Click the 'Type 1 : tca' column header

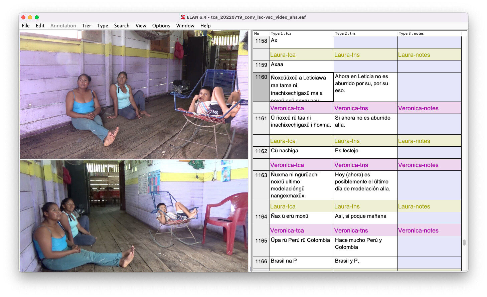point(281,33)
